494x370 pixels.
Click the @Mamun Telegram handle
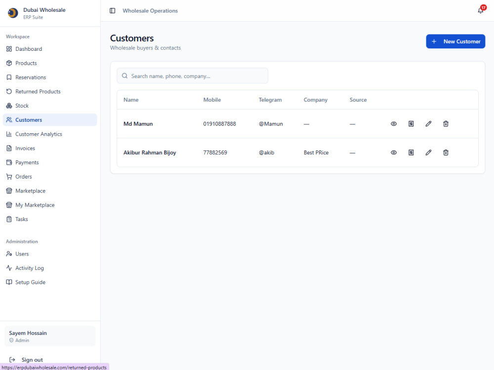point(271,124)
